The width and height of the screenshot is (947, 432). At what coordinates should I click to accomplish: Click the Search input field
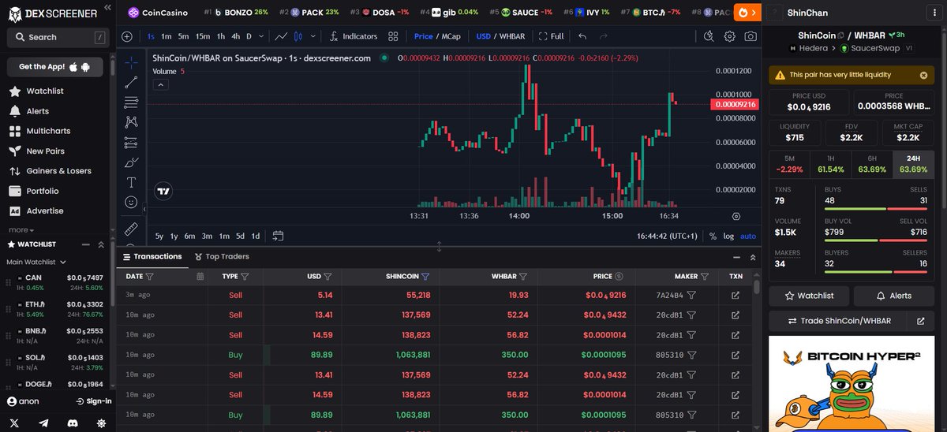pos(58,37)
